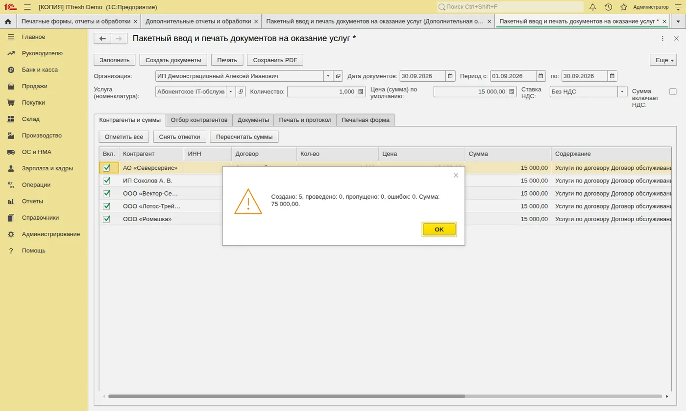Uncheck the ООО «Ромашка» row checkbox
Image resolution: width=686 pixels, height=411 pixels.
click(106, 219)
